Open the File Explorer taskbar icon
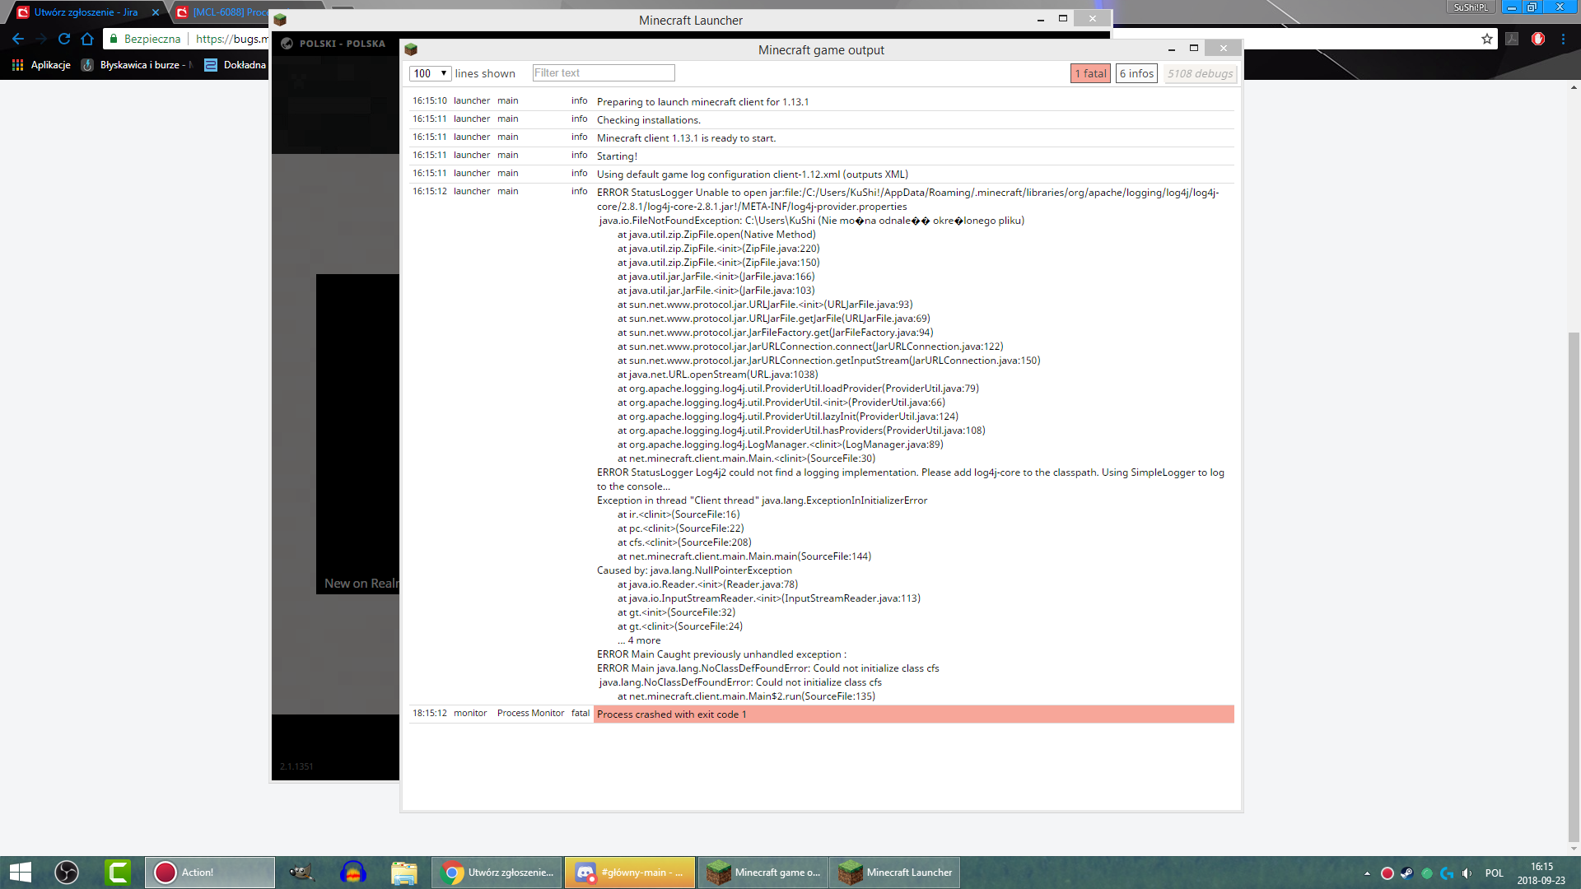The height and width of the screenshot is (889, 1581). coord(403,873)
